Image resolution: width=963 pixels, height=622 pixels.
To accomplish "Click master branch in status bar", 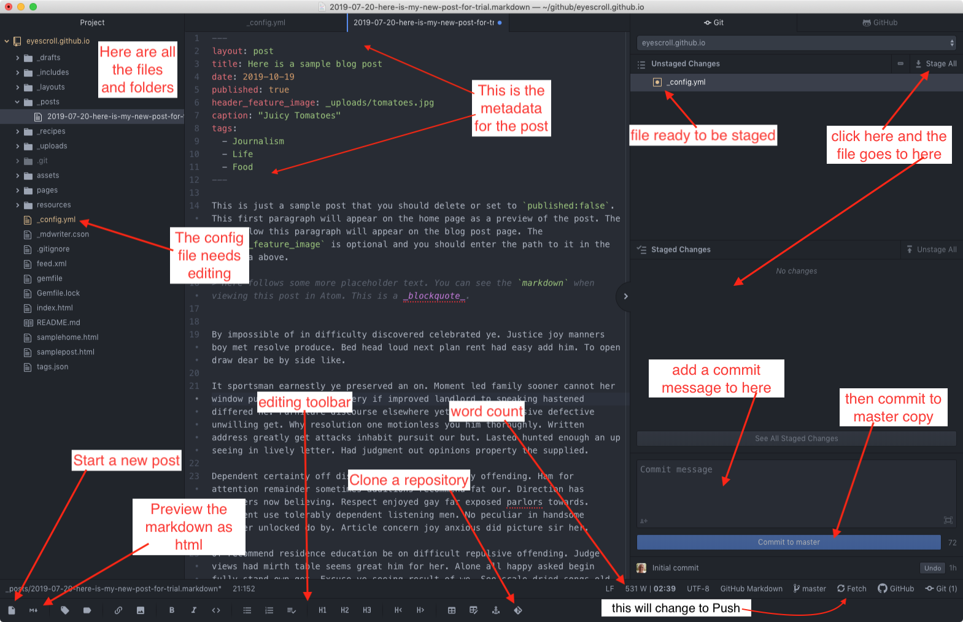I will pos(810,589).
